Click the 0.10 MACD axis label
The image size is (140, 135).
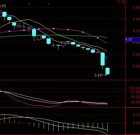[x=136, y=115]
